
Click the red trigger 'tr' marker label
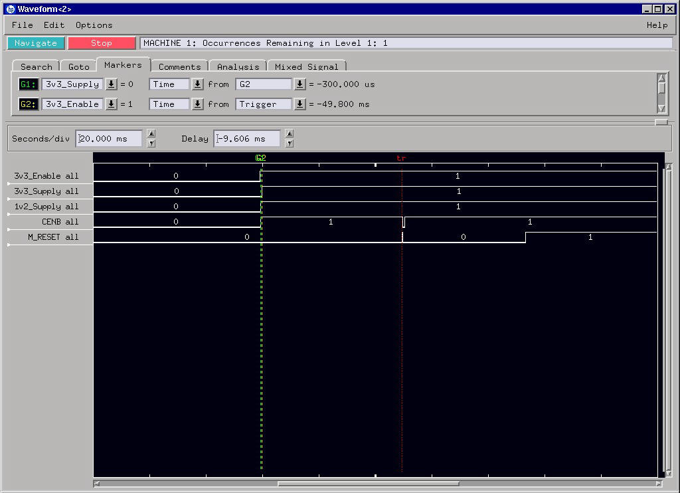click(x=401, y=158)
